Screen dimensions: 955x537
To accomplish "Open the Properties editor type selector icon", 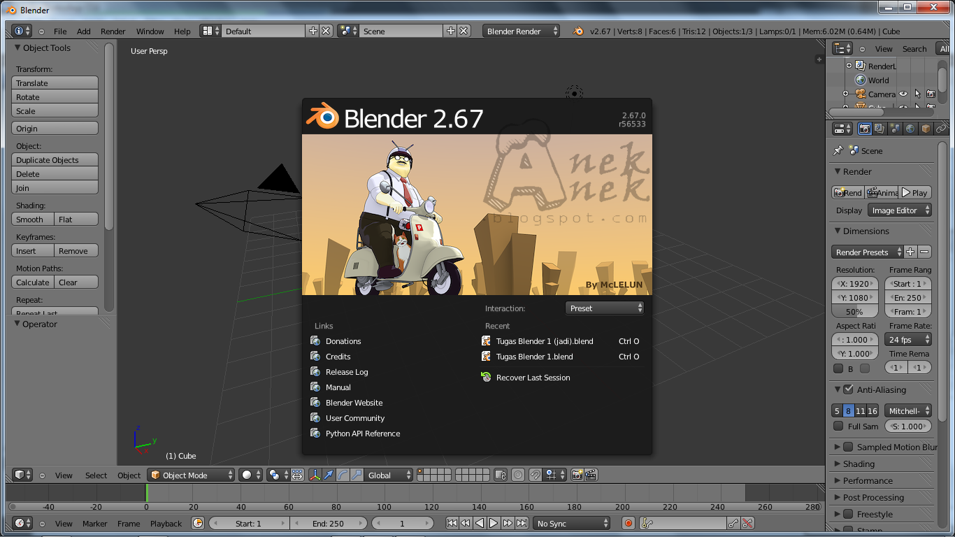I will coord(842,129).
